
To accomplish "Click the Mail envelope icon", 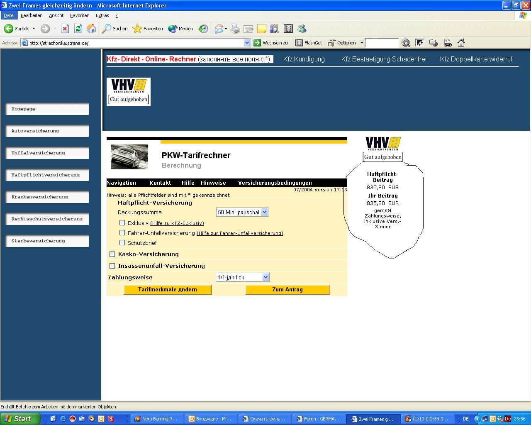I will point(219,29).
